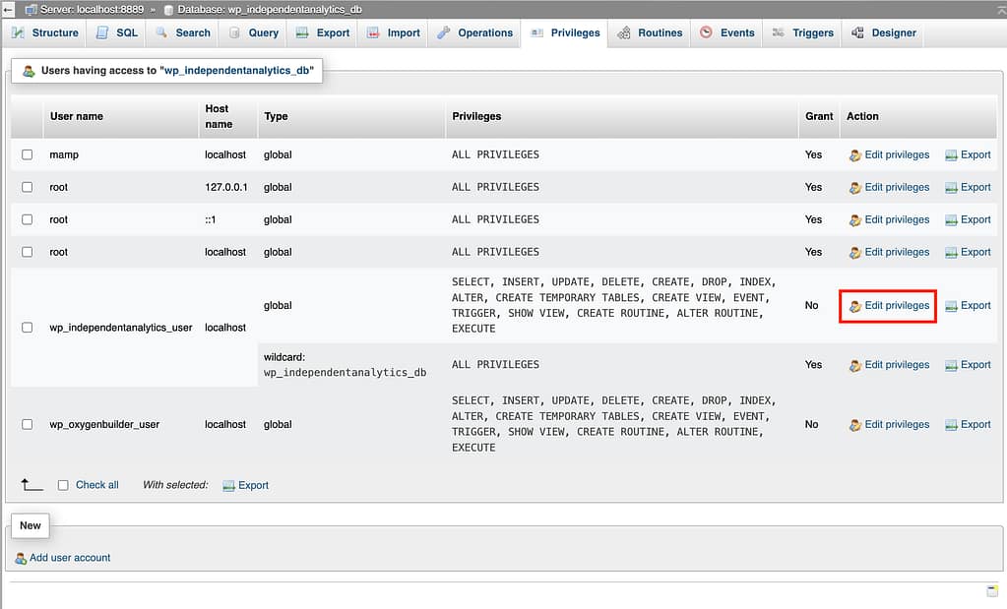Image resolution: width=1007 pixels, height=609 pixels.
Task: Check the wp_oxygenbuilder_user row checkbox
Action: point(28,425)
